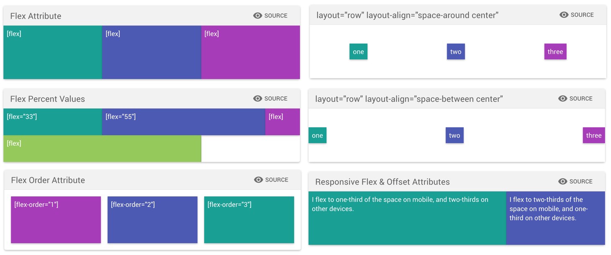611x255 pixels.
Task: Click the eye icon in space-between center header
Action: 563,98
